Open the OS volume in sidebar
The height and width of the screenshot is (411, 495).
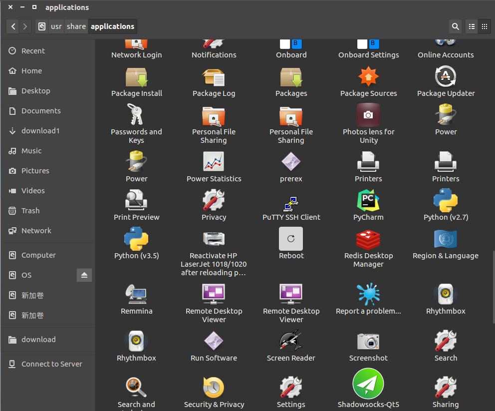click(38, 275)
